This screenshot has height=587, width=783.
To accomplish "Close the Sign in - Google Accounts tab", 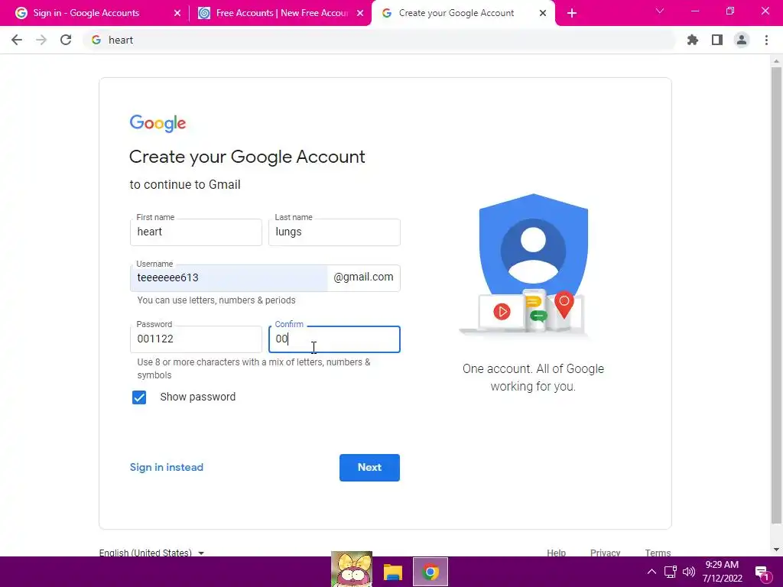I will tap(177, 13).
